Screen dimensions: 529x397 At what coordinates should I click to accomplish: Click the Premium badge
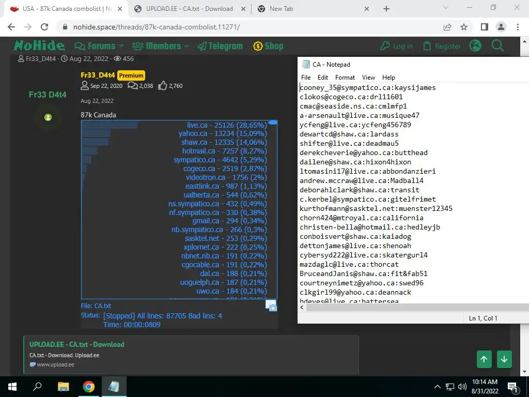click(x=131, y=75)
